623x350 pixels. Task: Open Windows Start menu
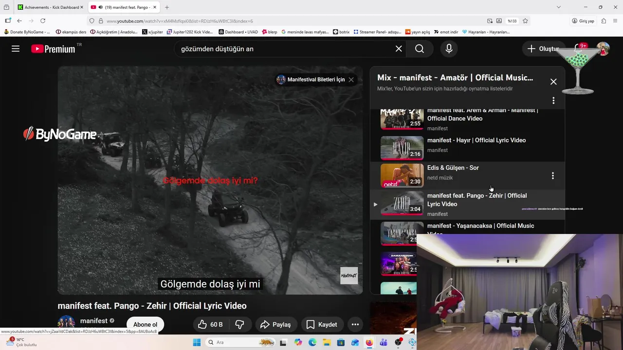pos(197,342)
